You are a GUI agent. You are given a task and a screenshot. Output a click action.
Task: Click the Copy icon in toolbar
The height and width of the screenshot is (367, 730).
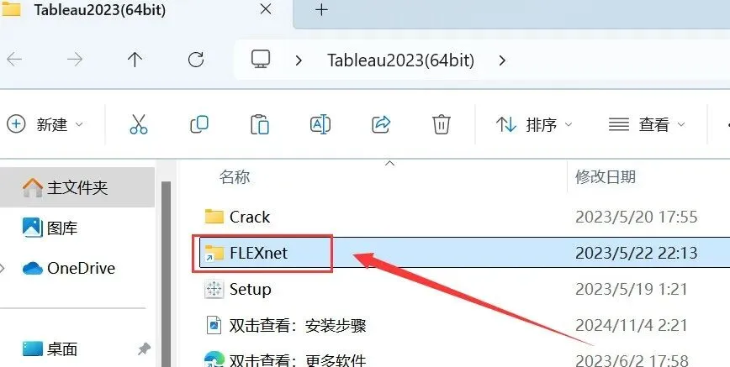click(199, 124)
